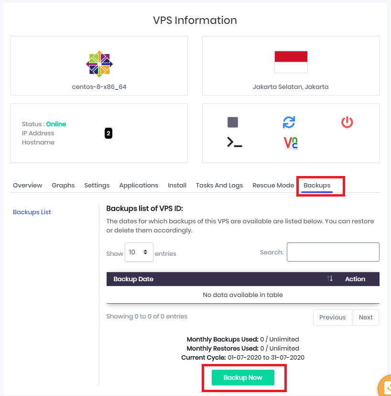The image size is (391, 396).
Task: Click the CentOS operating system logo
Action: click(99, 64)
